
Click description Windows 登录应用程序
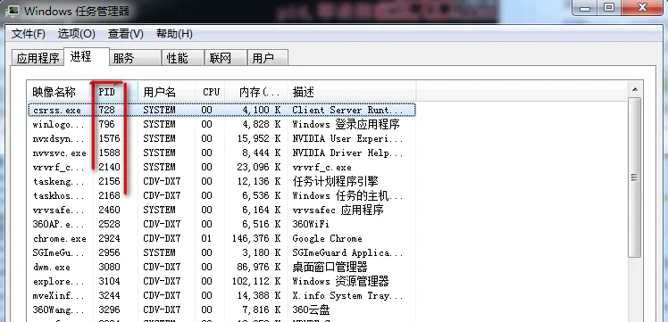coord(346,124)
